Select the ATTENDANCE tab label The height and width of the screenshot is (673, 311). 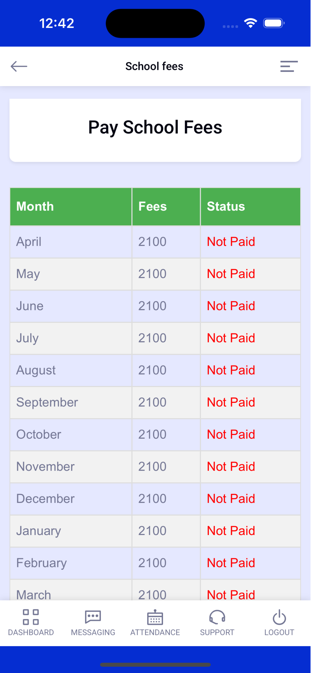(x=155, y=632)
